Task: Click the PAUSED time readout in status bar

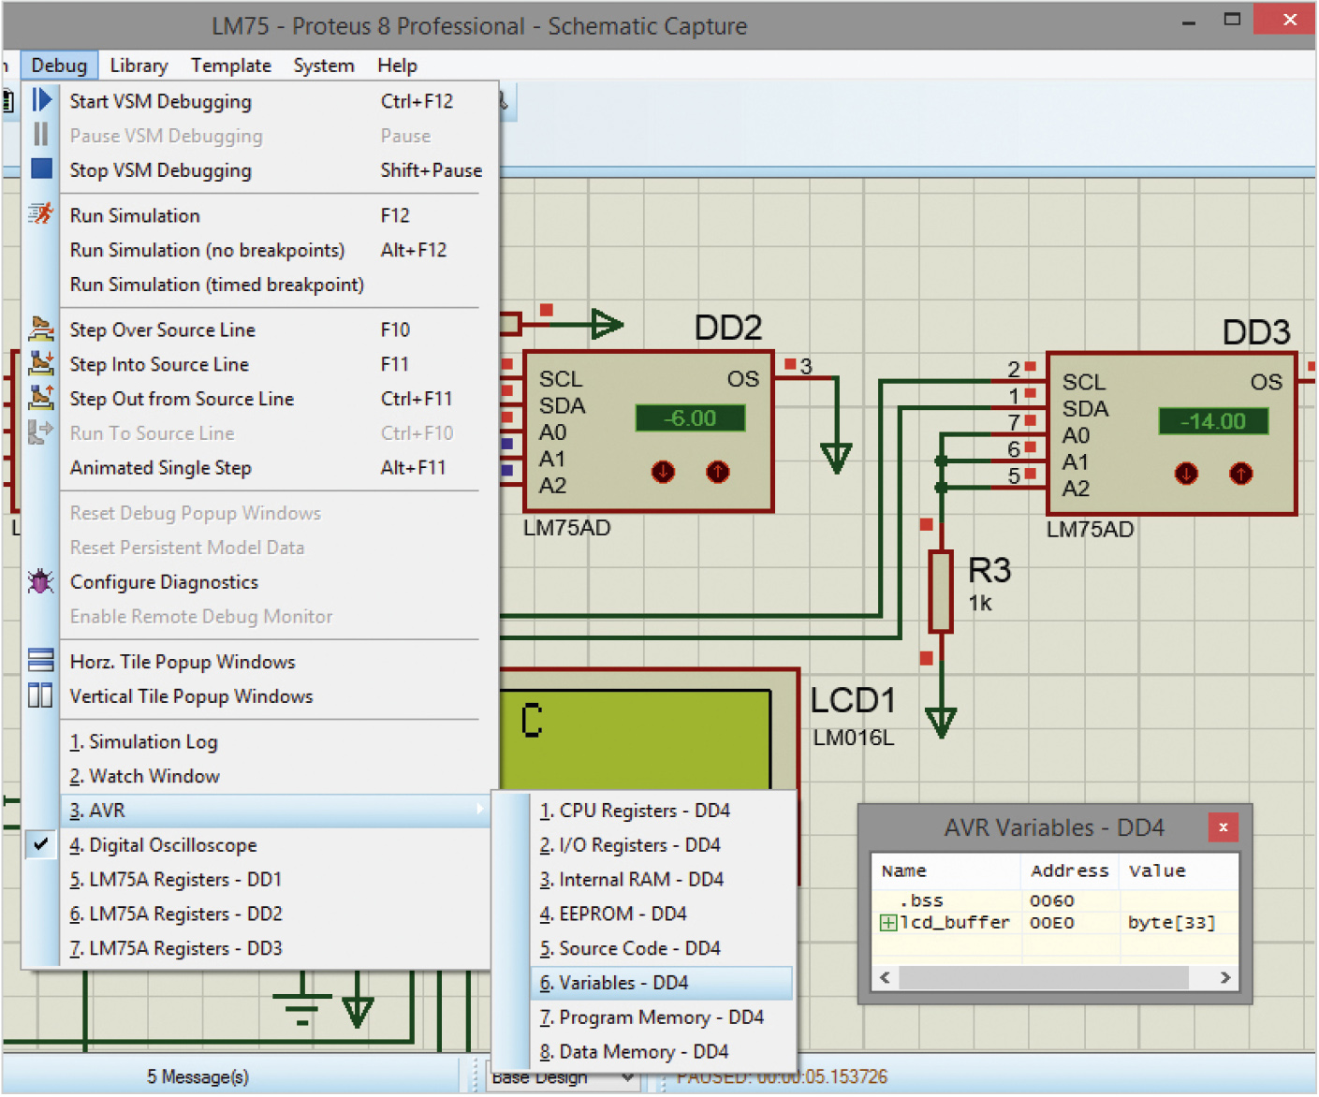Action: pyautogui.click(x=782, y=1077)
